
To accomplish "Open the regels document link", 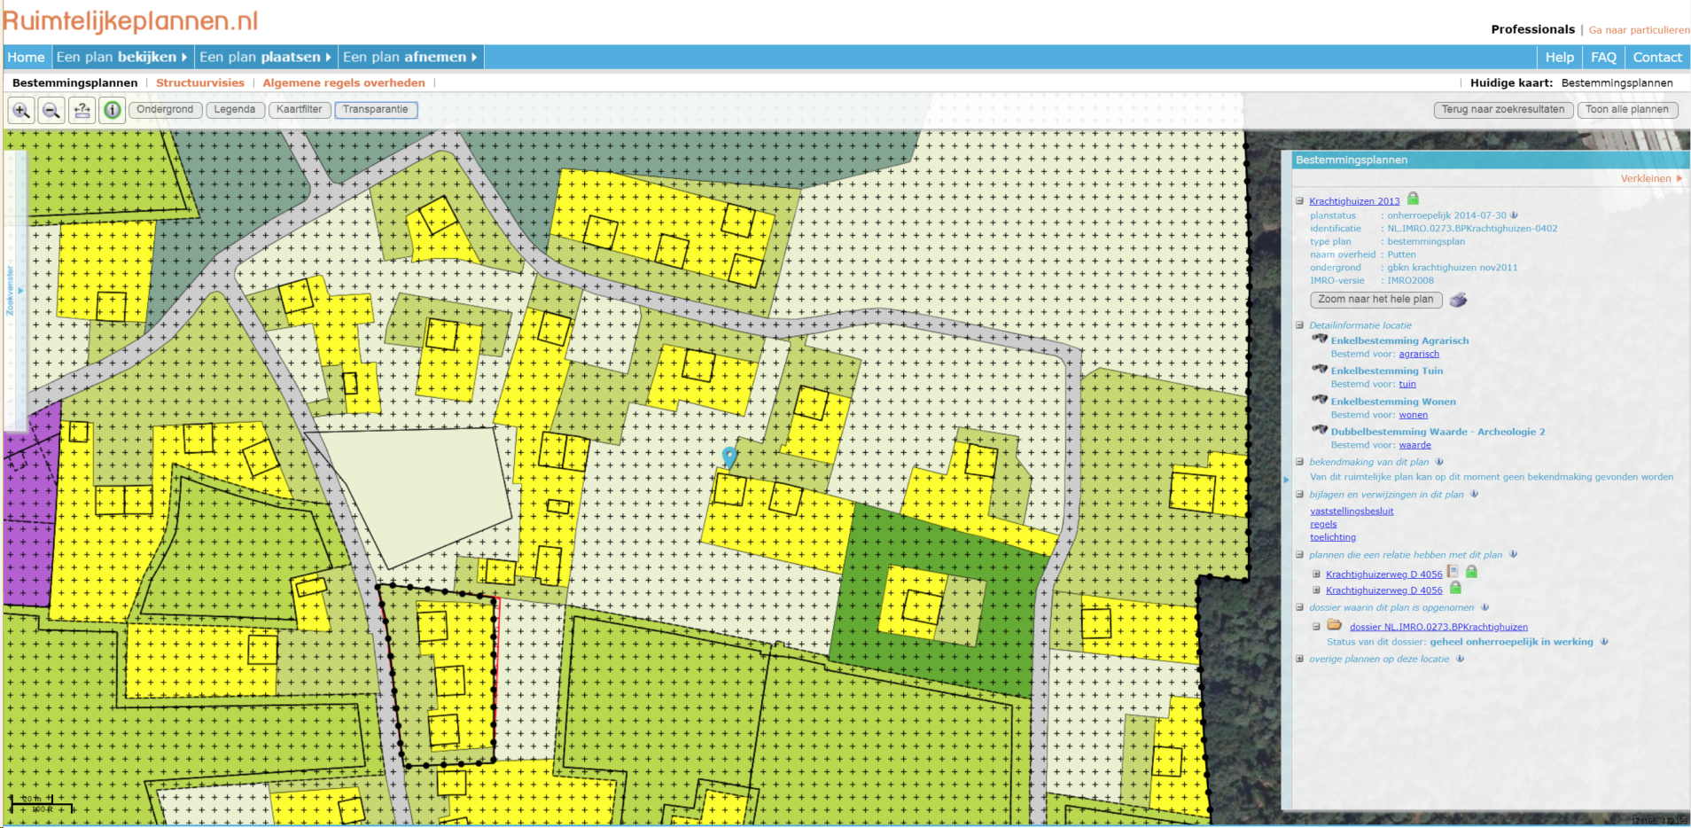I will coord(1322,523).
